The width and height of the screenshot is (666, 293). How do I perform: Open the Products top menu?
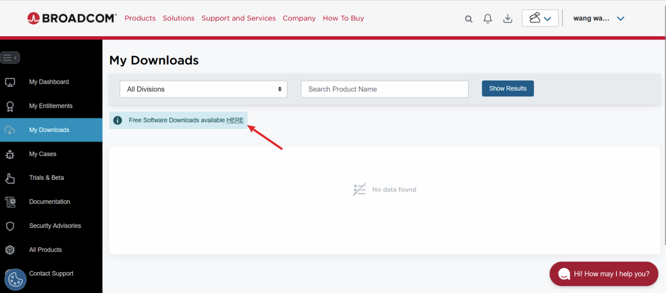pos(140,18)
